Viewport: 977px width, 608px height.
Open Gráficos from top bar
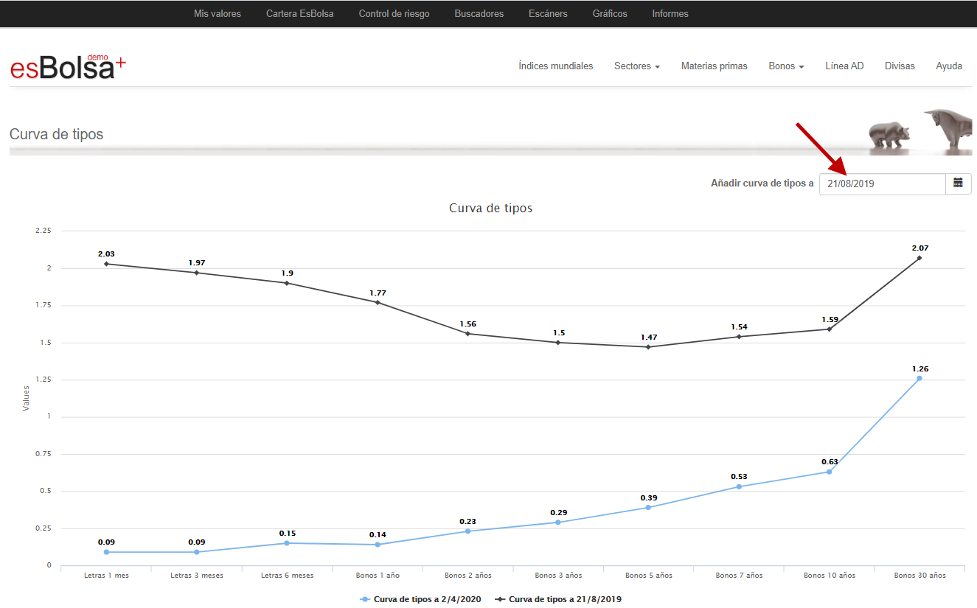[610, 13]
